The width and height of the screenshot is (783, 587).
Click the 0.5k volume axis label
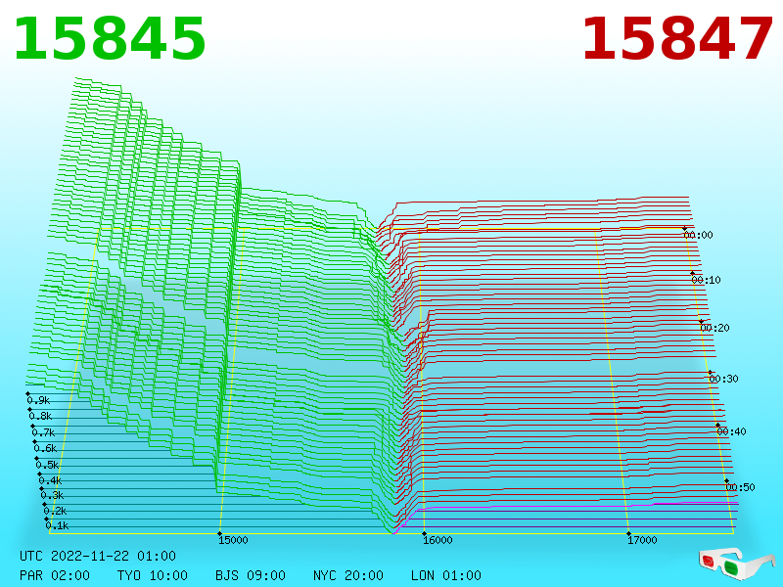click(47, 466)
